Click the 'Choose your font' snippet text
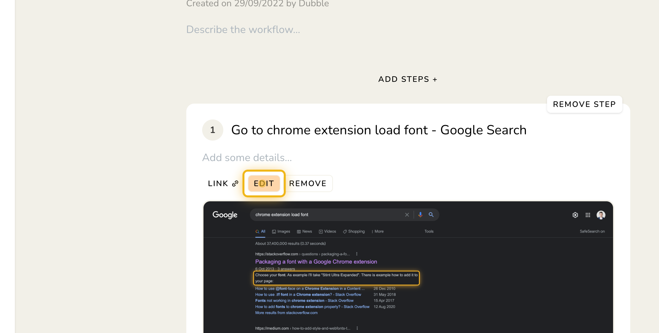Screen dimensions: 659x333 336,278
